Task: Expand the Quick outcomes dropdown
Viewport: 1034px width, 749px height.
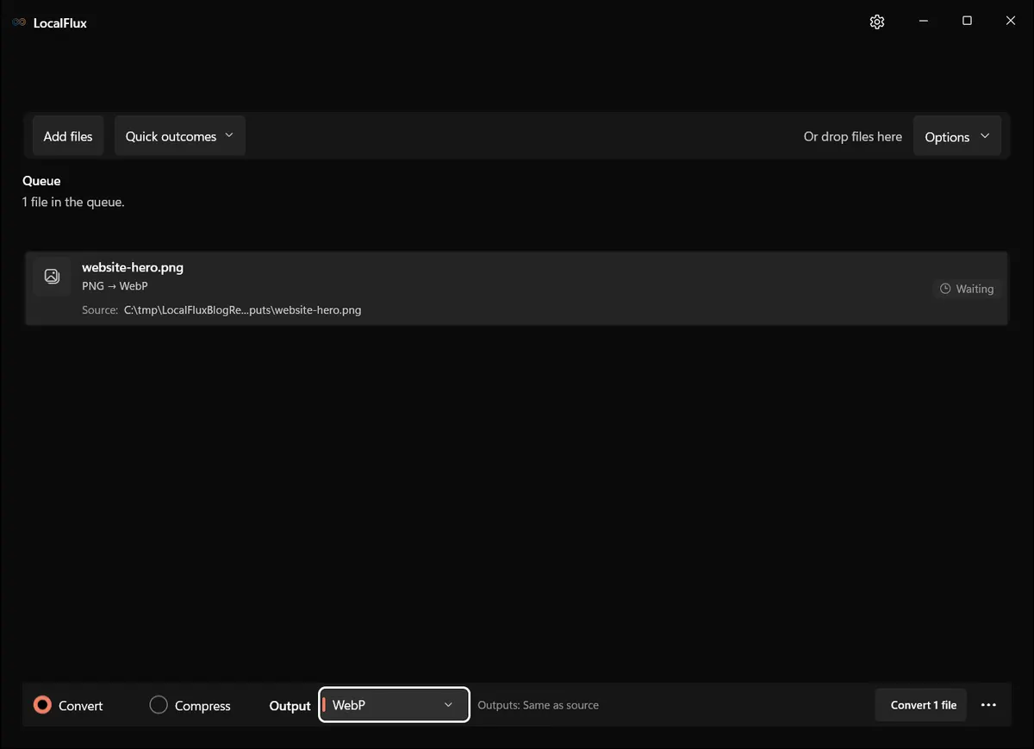Action: pos(180,136)
